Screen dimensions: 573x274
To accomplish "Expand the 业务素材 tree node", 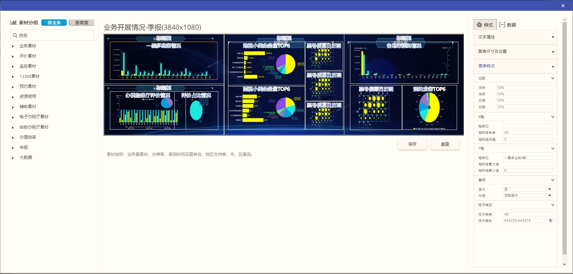I will tap(13, 46).
